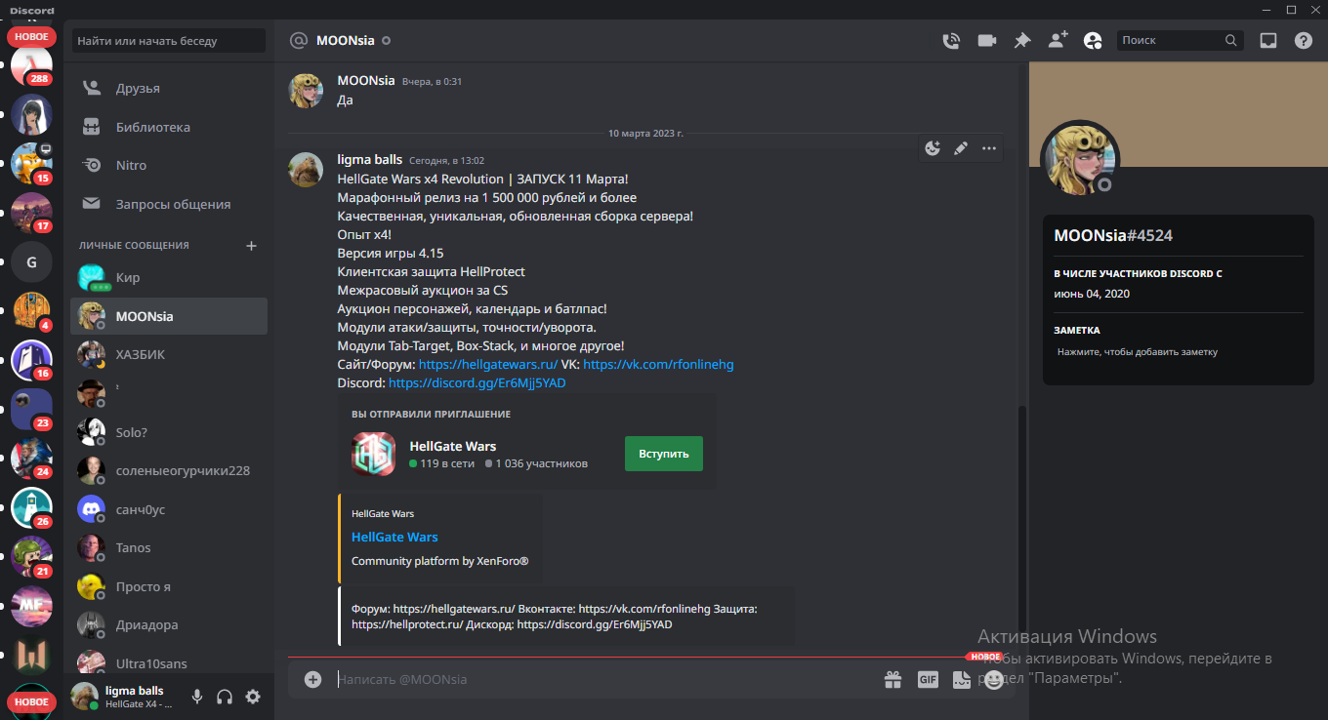Open the vk.com/rfonlinehg link
Viewport: 1328px width, 720px height.
point(658,364)
